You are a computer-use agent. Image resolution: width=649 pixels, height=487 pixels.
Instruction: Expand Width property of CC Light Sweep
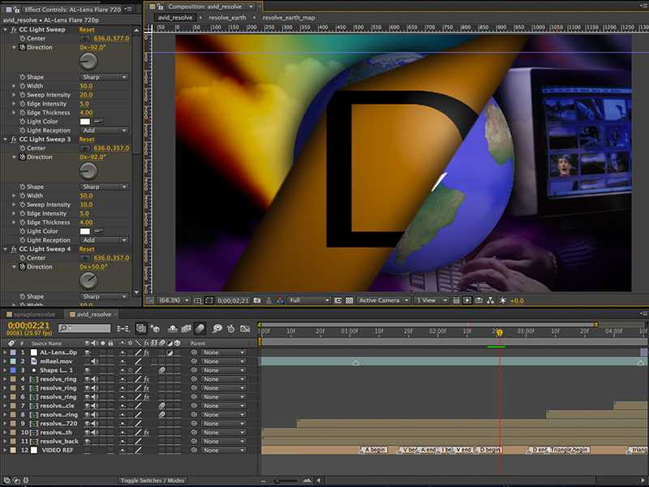click(x=14, y=86)
